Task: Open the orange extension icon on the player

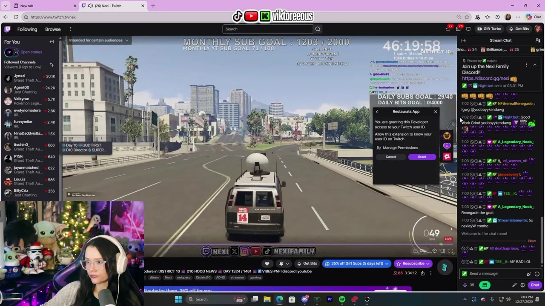Action: click(x=447, y=136)
